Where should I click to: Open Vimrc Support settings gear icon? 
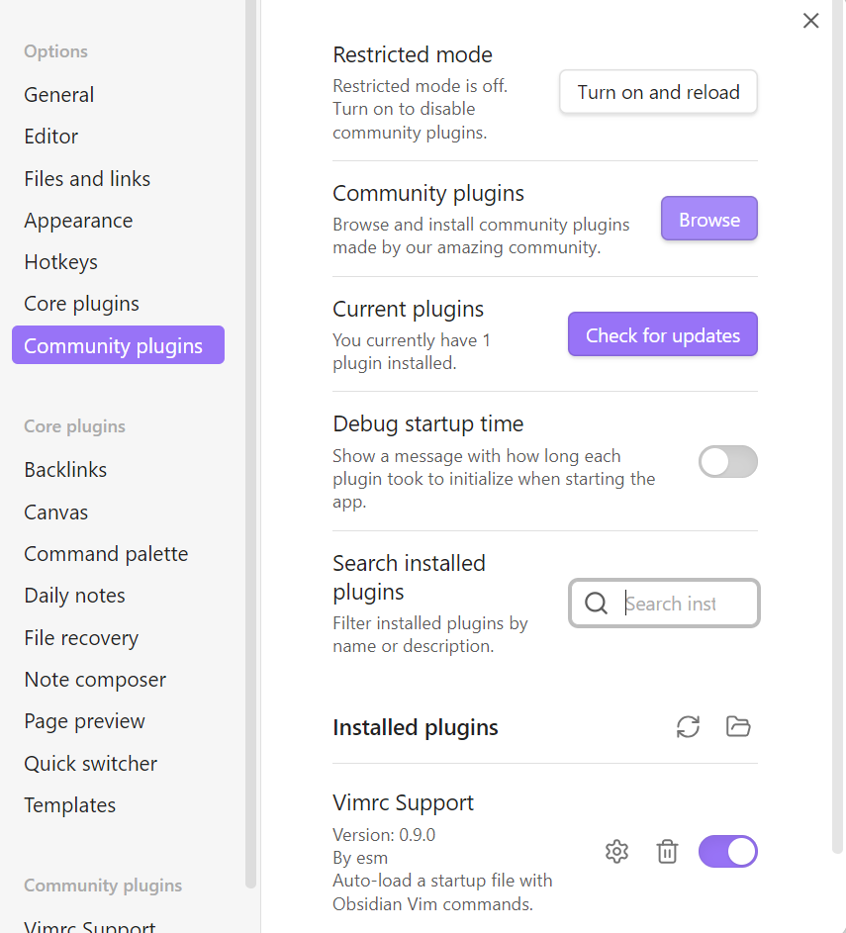(616, 851)
